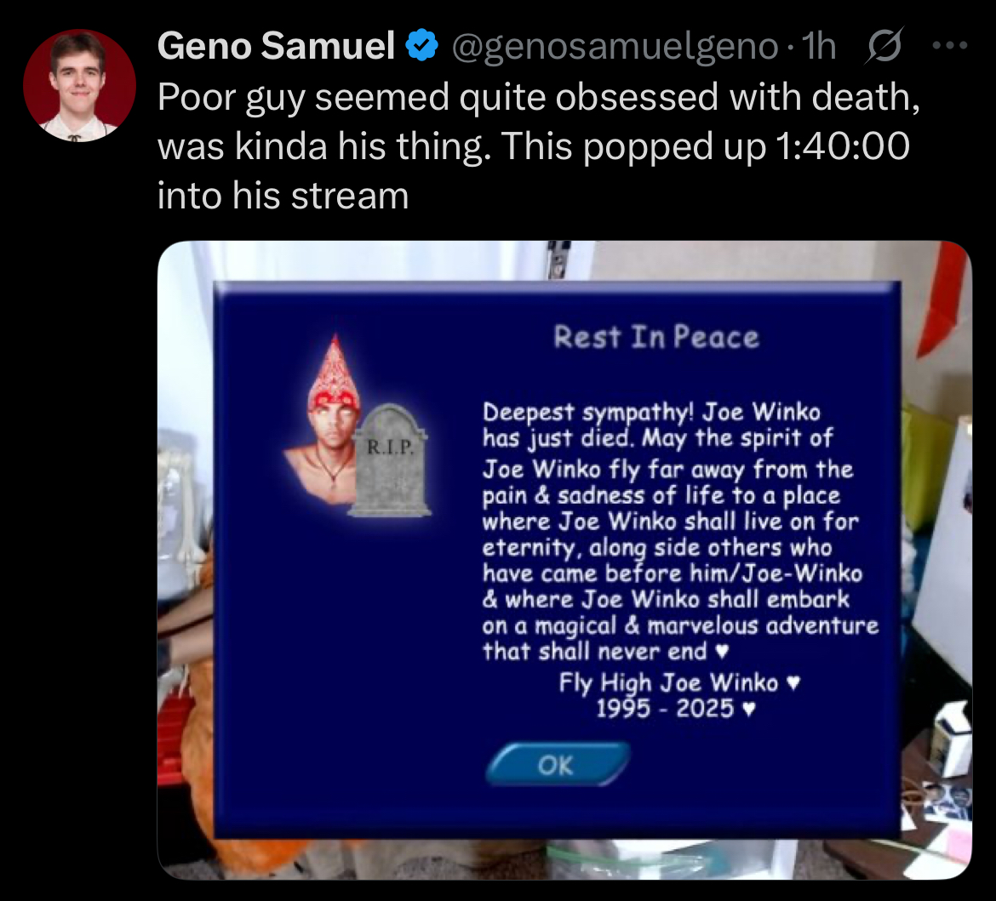
Task: Click the heart after 'Fly High Joe Winko'
Action: [793, 683]
